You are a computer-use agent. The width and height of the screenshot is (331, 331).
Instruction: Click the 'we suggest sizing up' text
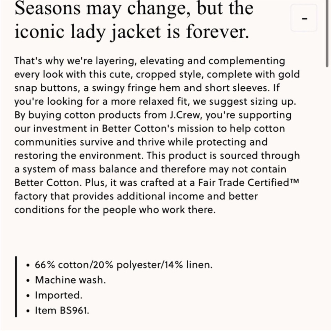(245, 102)
